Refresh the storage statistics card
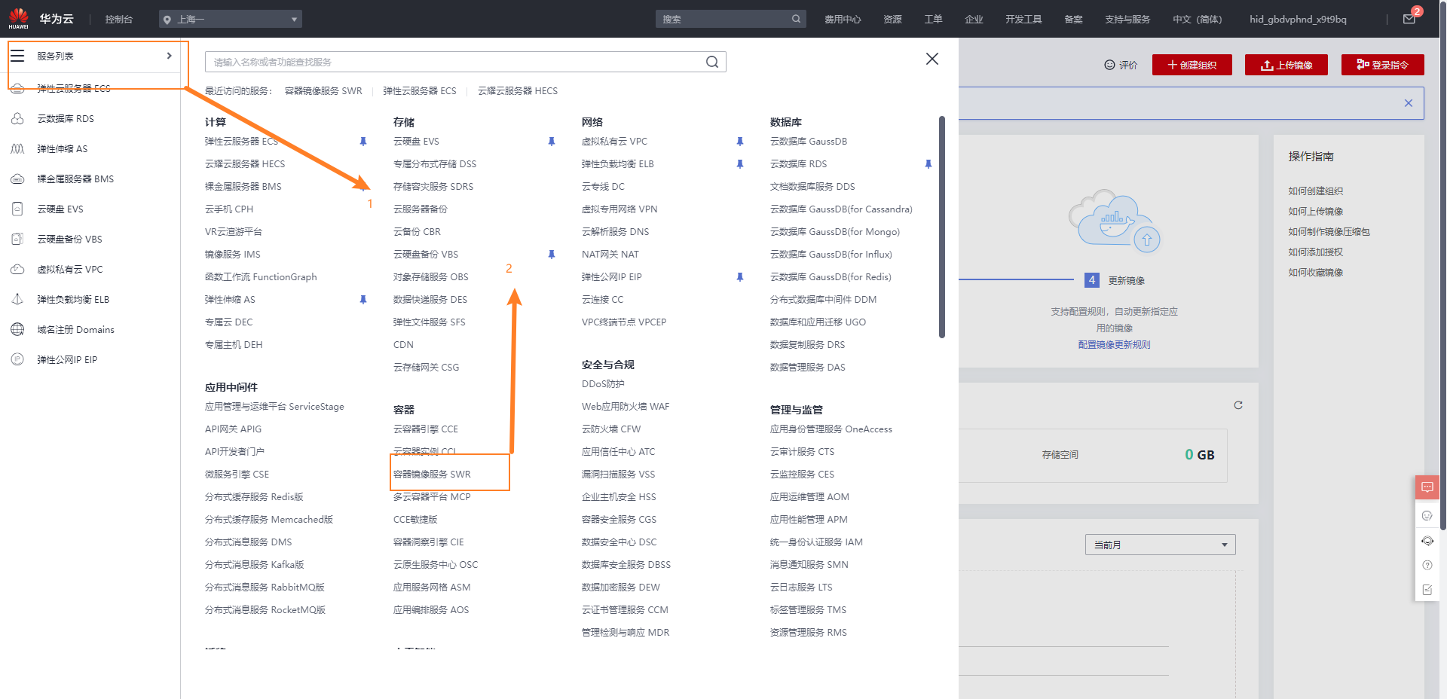Screen dimensions: 1447x699 point(1238,405)
